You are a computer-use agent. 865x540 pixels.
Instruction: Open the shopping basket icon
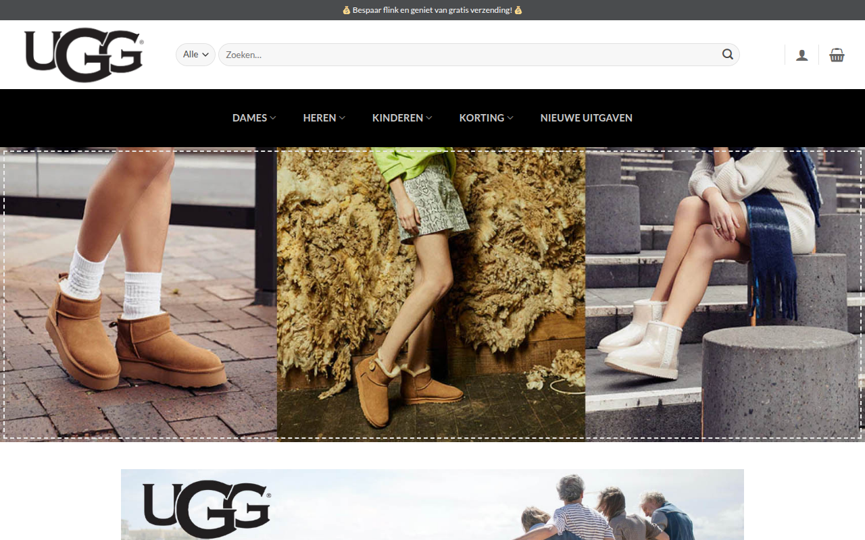click(x=837, y=55)
